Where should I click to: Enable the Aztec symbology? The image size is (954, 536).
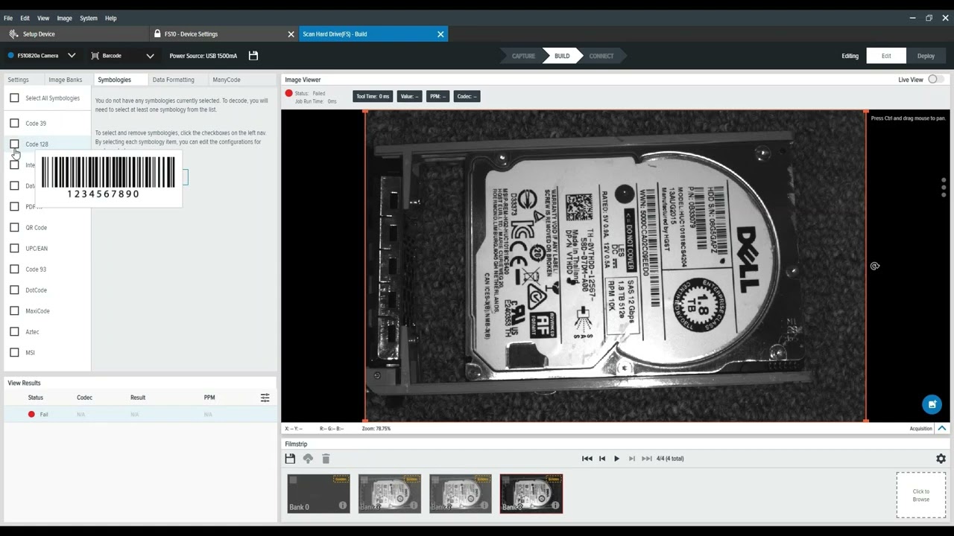click(x=14, y=331)
